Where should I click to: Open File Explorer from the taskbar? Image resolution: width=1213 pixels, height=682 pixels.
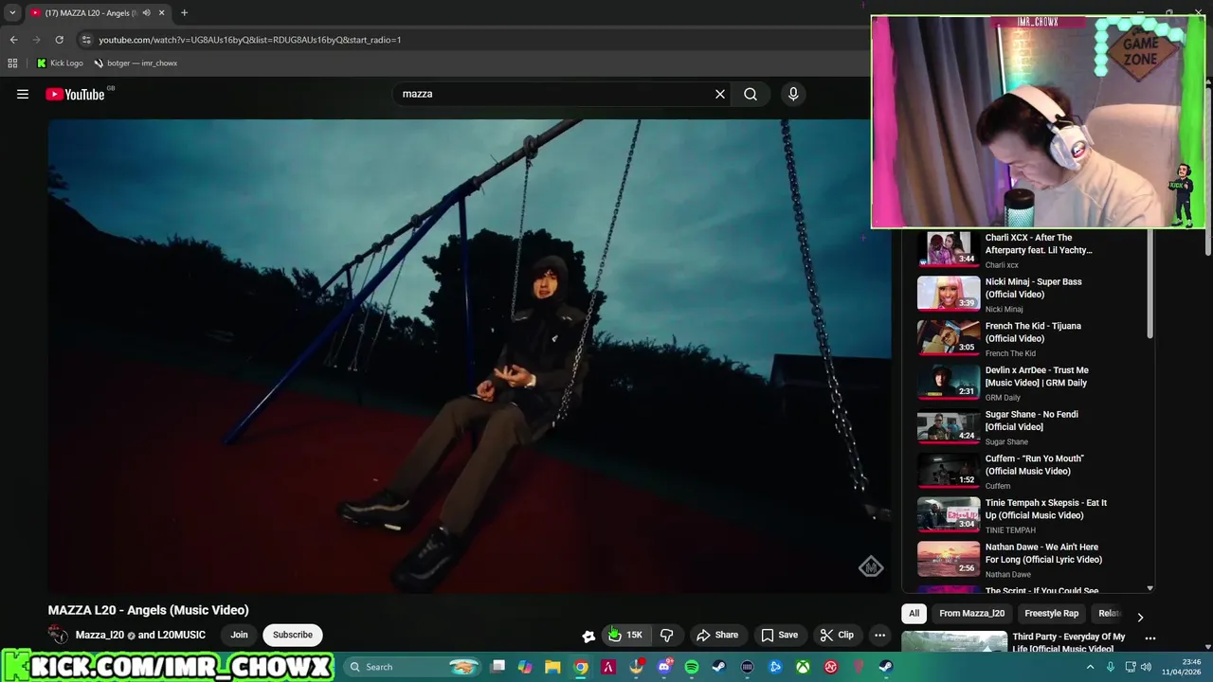click(x=553, y=667)
